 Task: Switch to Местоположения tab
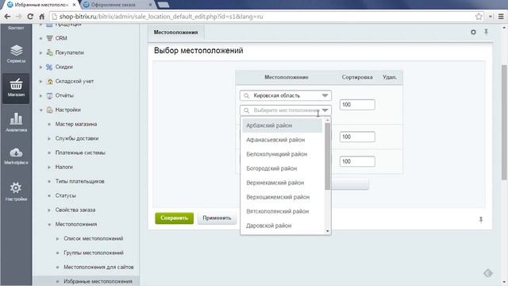(x=175, y=33)
